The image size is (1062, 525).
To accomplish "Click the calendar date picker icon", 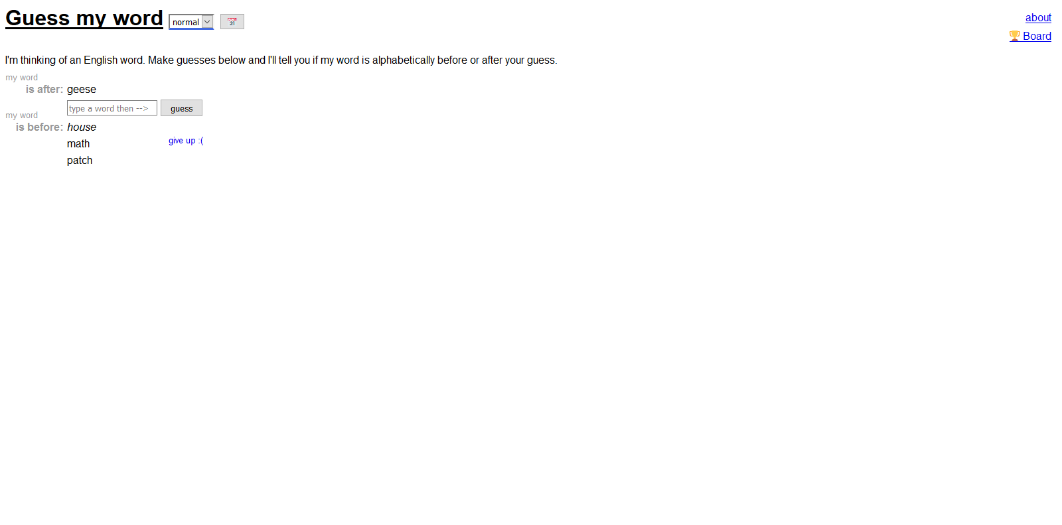I will (232, 22).
